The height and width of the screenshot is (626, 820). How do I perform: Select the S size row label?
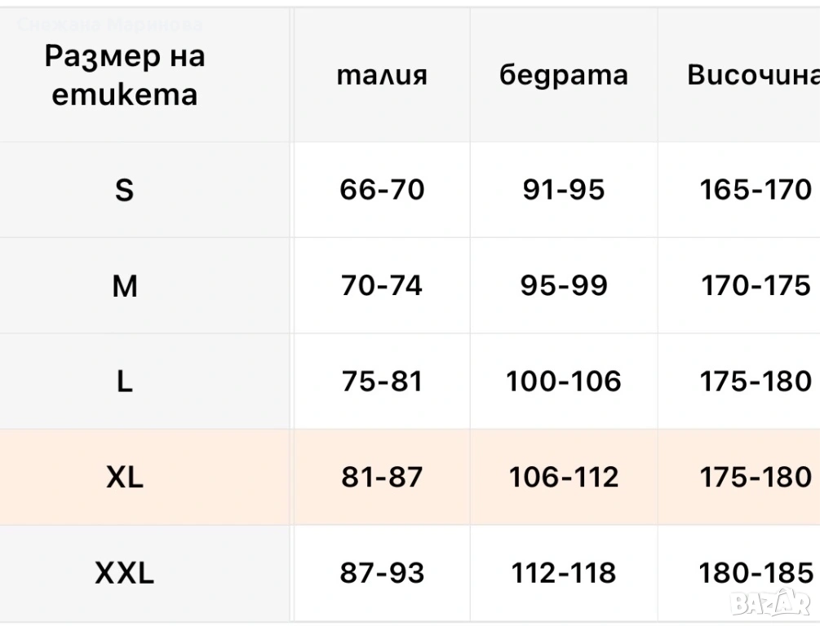tap(124, 190)
